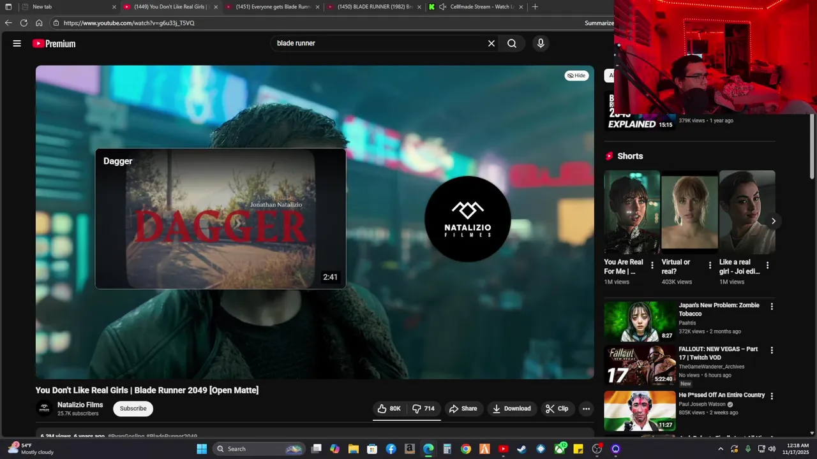Open Sticky Notes from taskbar

tap(578, 449)
